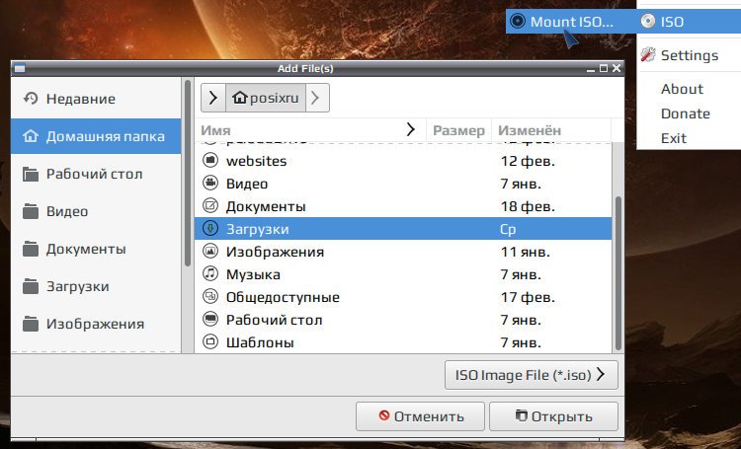This screenshot has height=449, width=741.
Task: Choose Donate in the tray menu
Action: [x=686, y=113]
